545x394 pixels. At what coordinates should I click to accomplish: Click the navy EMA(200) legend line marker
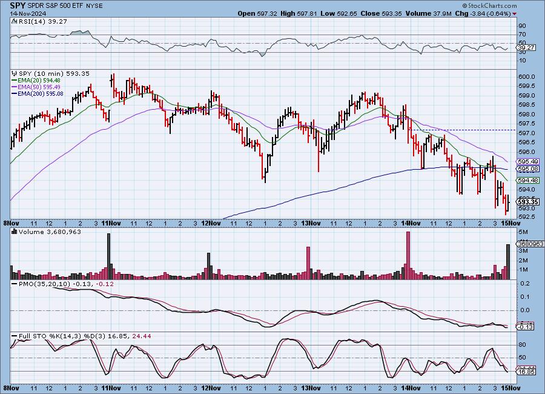[15, 93]
